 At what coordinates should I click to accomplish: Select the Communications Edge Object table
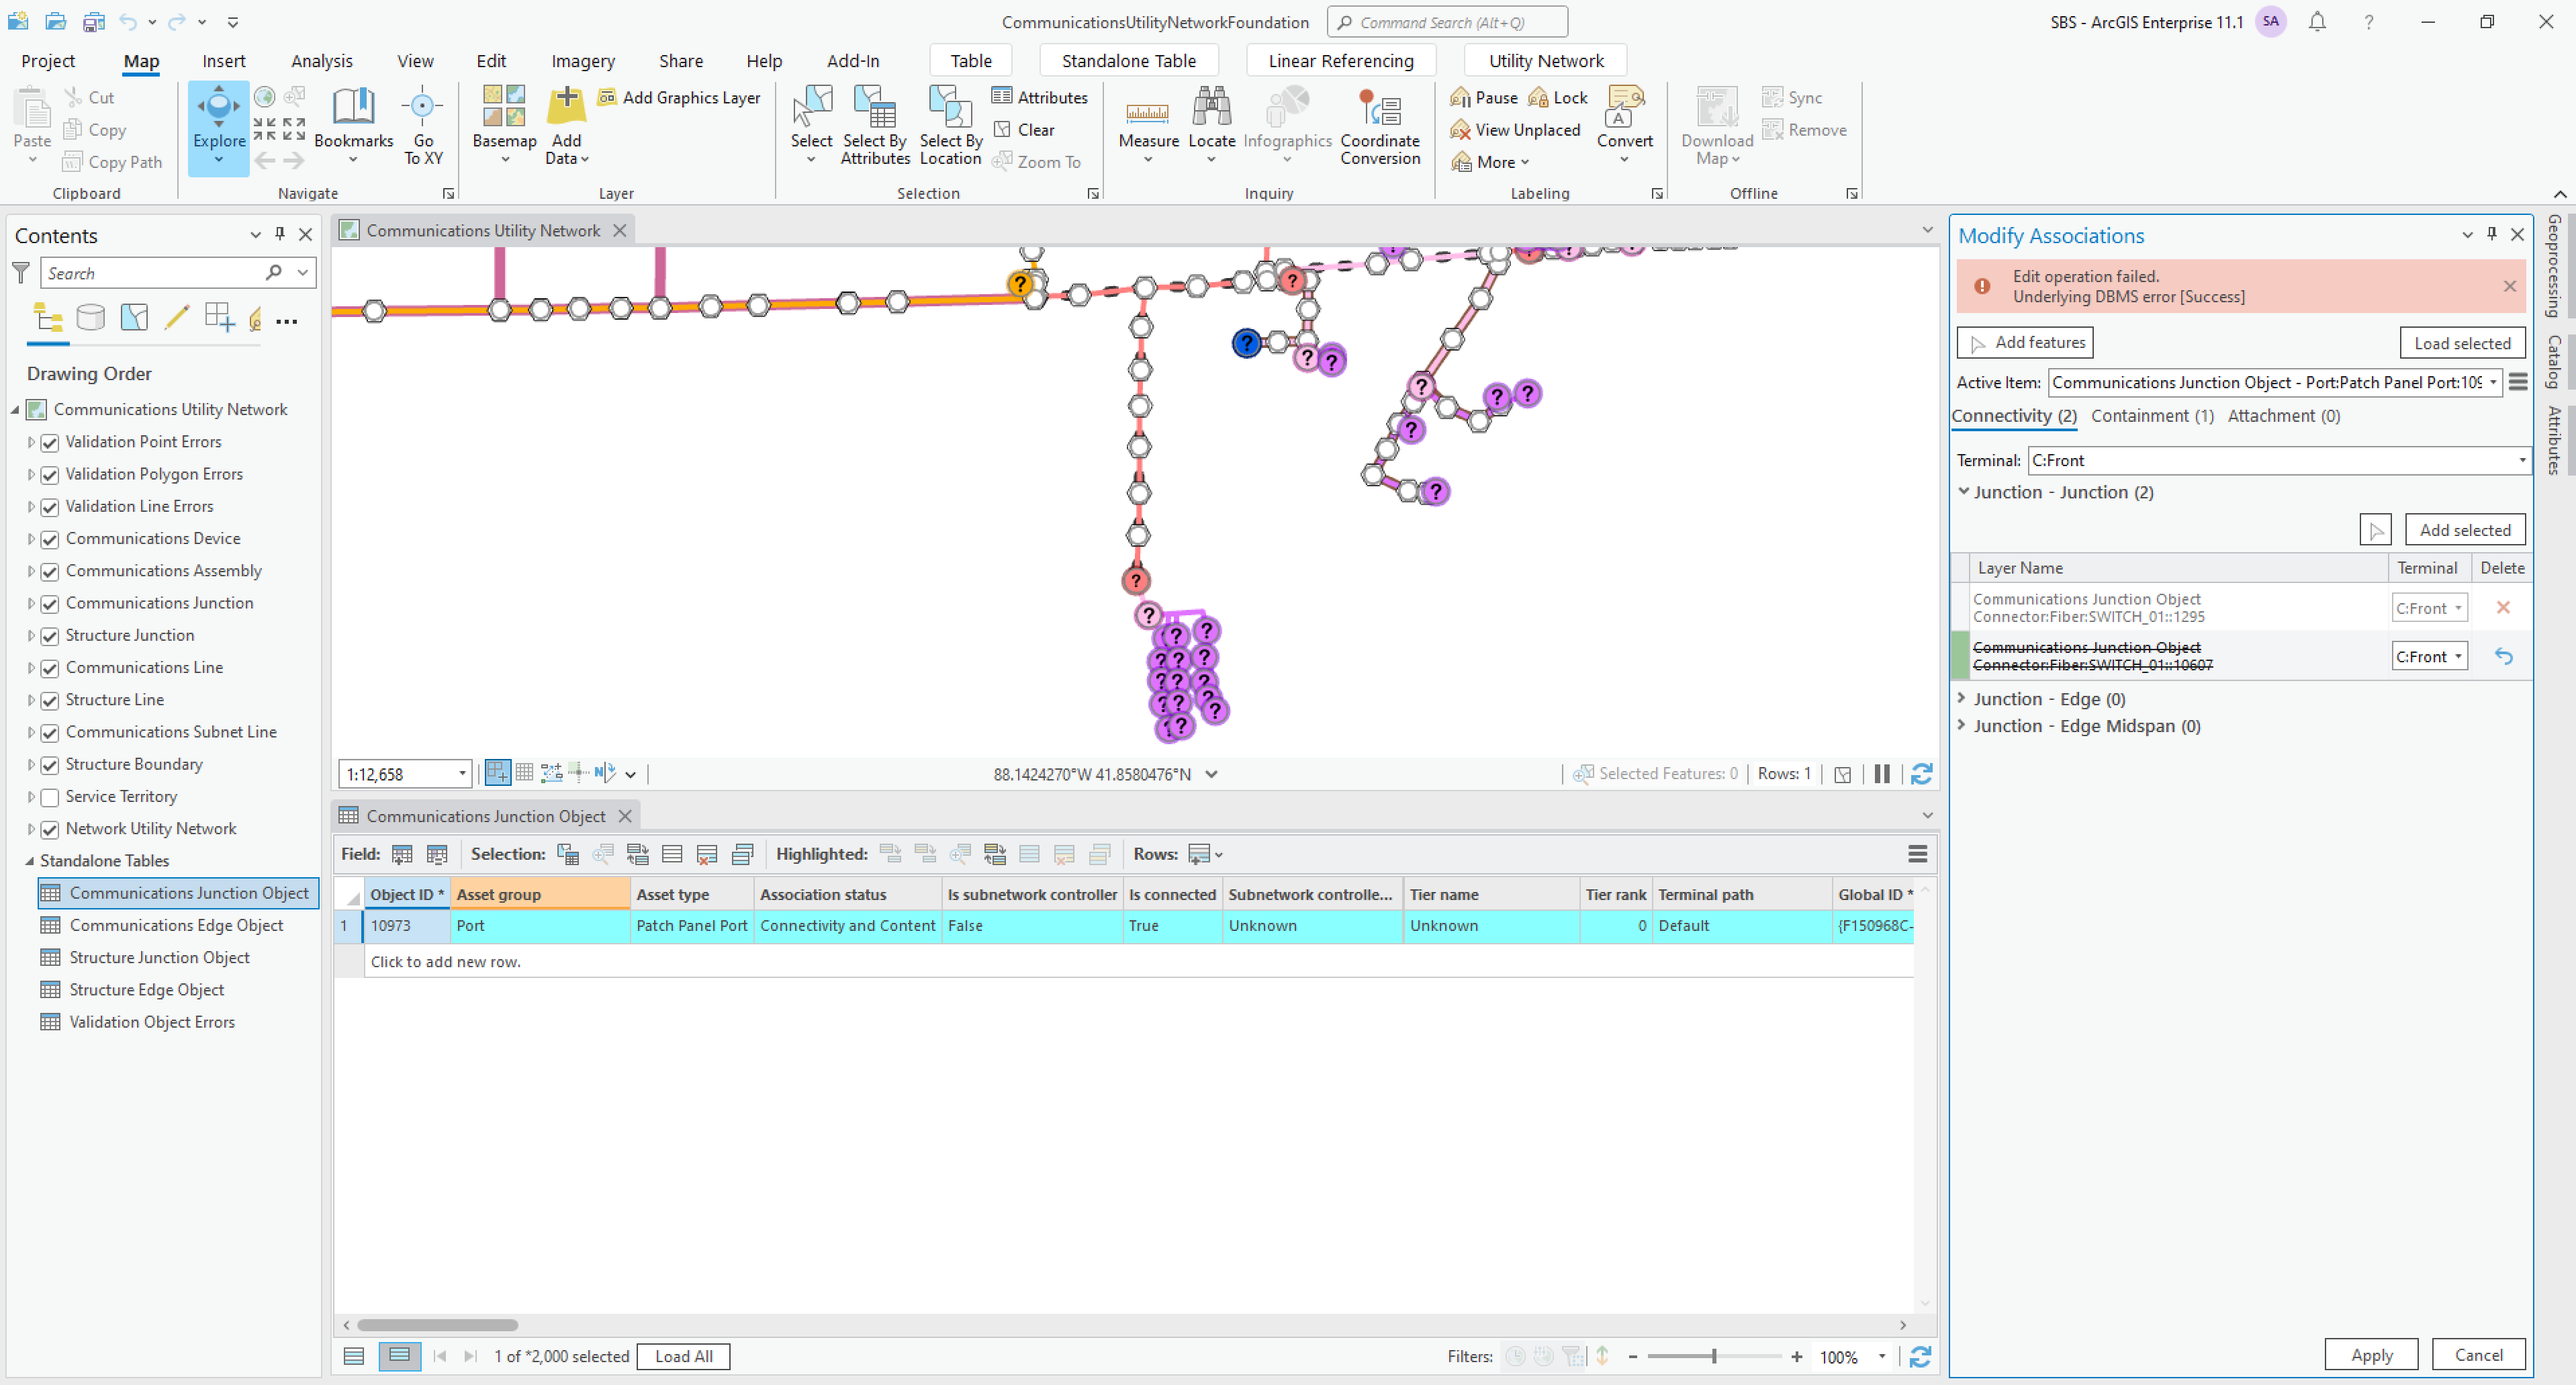pyautogui.click(x=176, y=926)
